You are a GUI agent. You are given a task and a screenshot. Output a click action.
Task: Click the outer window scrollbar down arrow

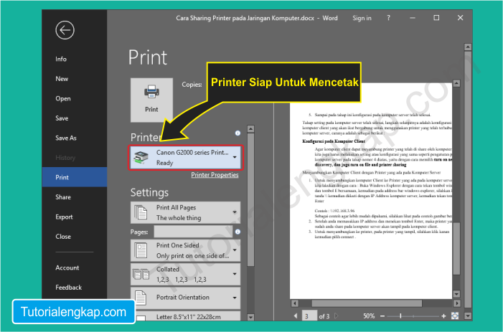click(468, 316)
